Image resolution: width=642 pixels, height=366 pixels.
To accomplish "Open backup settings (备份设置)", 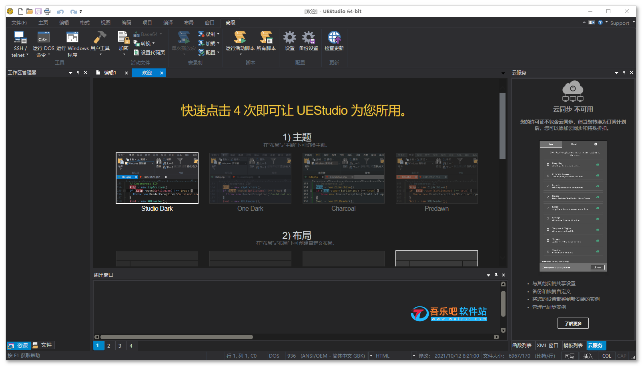I will click(x=308, y=38).
